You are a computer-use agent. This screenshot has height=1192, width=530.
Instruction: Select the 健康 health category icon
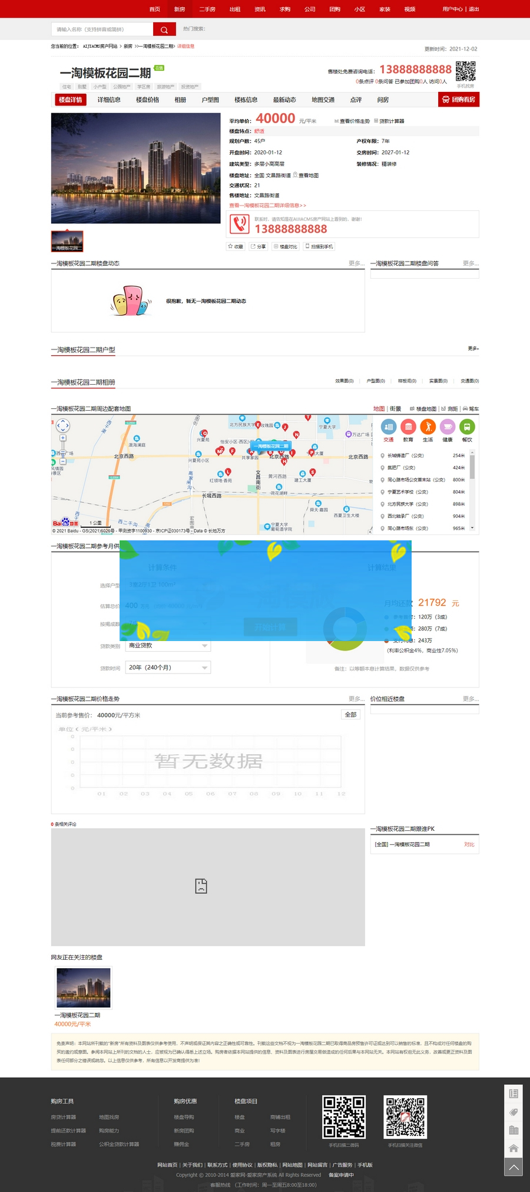[448, 427]
